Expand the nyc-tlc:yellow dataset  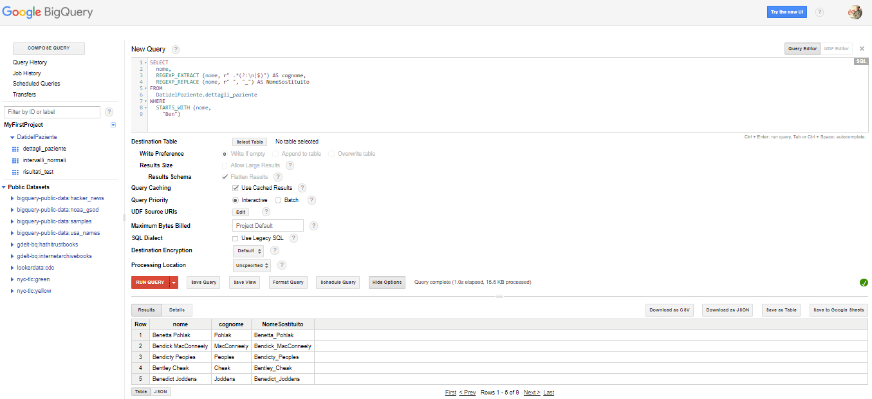(12, 290)
